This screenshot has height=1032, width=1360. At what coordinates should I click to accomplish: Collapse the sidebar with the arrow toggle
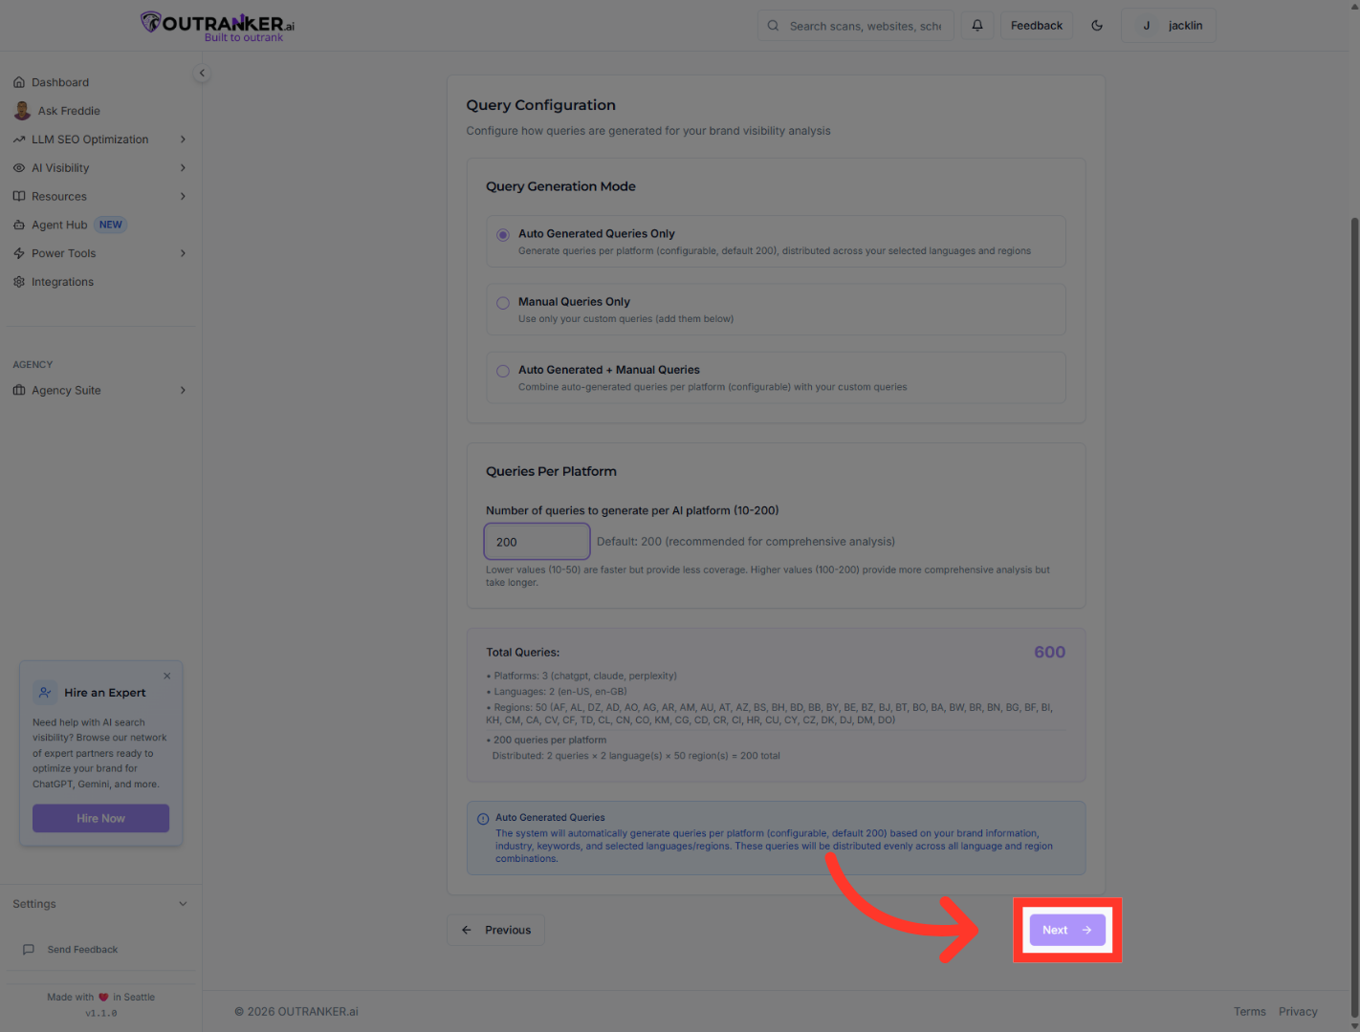[x=202, y=73]
